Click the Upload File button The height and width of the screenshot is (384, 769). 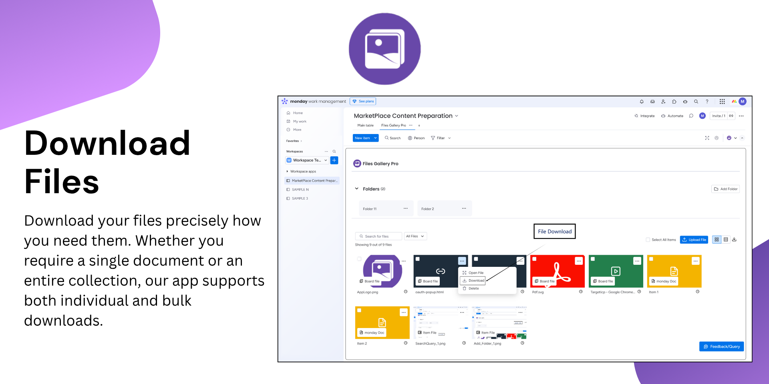(694, 240)
